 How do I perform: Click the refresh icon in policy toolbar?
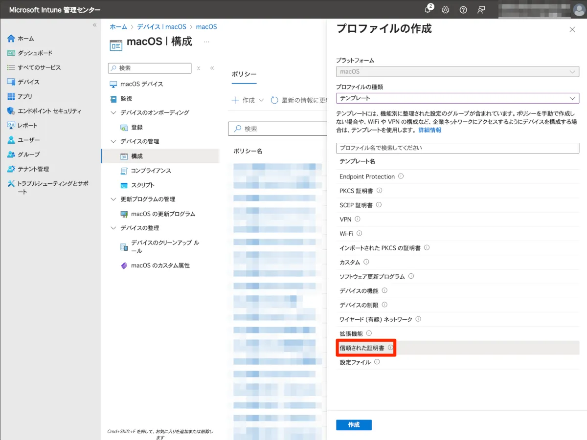click(274, 100)
